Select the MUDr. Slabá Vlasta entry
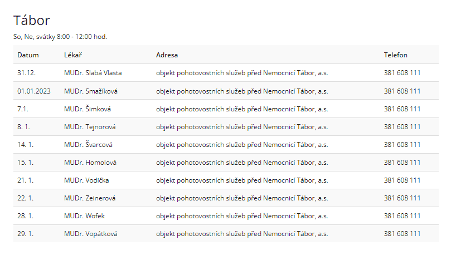Screen dimensions: 456x255 point(93,73)
